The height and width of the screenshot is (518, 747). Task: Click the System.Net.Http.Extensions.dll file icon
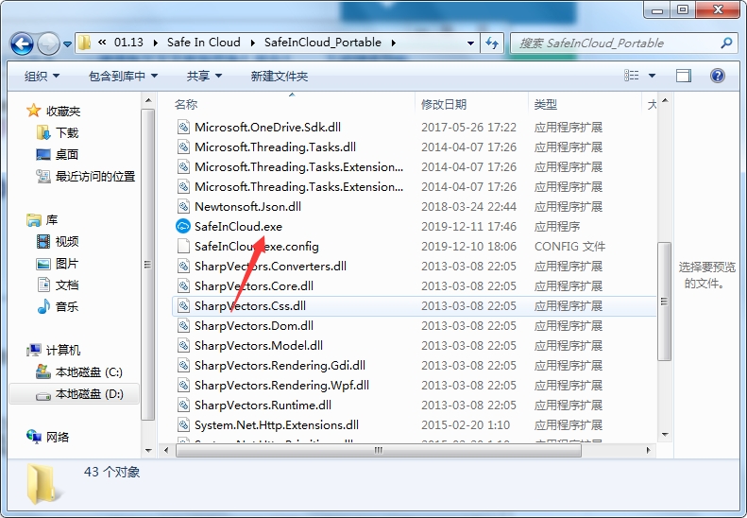(183, 425)
